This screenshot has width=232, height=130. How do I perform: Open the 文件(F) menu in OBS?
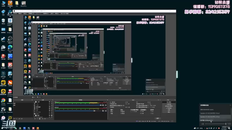[15, 14]
